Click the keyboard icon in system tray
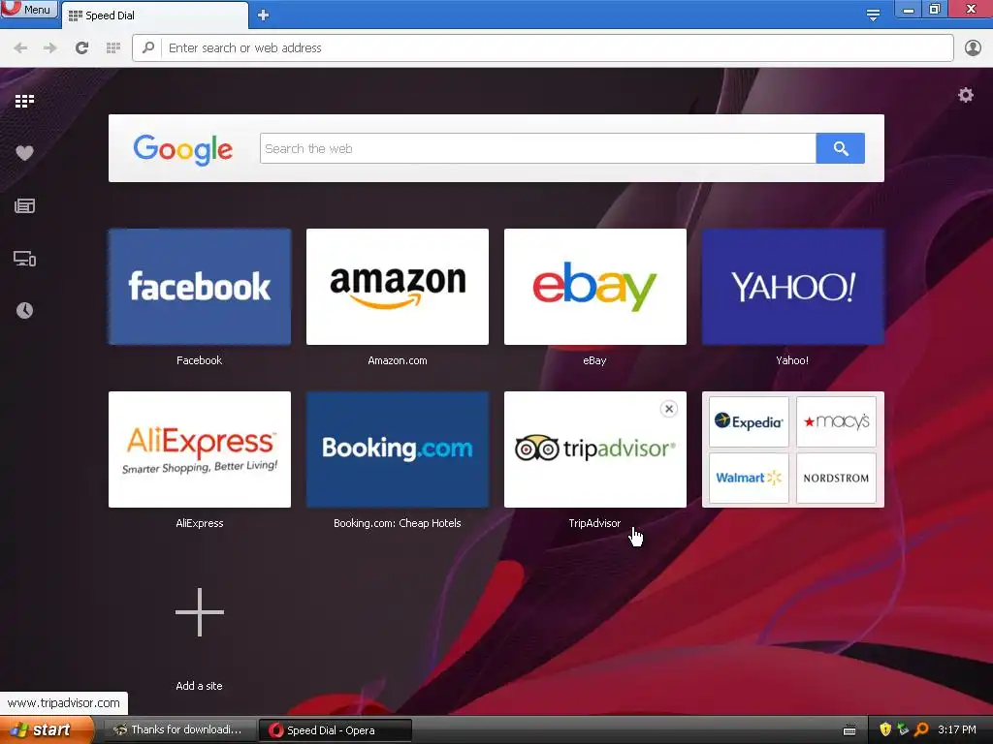Viewport: 993px width, 744px height. pos(849,730)
